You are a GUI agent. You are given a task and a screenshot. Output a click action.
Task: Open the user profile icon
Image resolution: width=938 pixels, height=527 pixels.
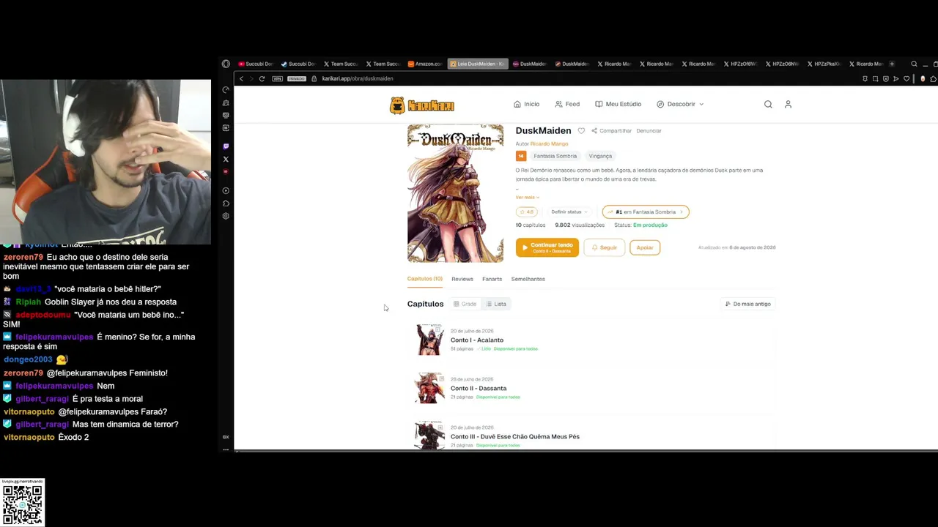(x=788, y=104)
